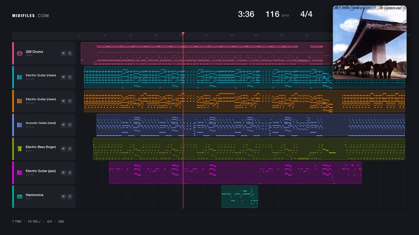Click the orange Electric Guitar MIDI clip
This screenshot has height=235, width=419.
(244, 101)
